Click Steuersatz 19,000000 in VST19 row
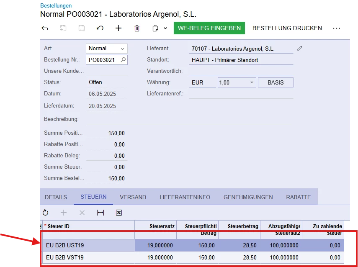This screenshot has height=267, width=358. (x=155, y=257)
